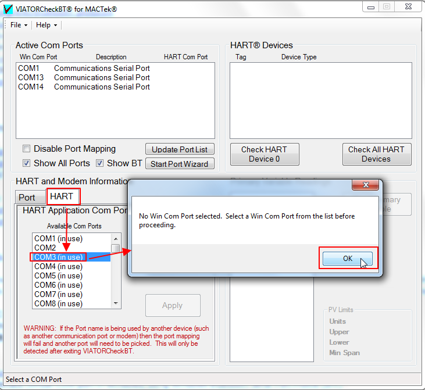Click the Win Com Port column header

point(38,57)
